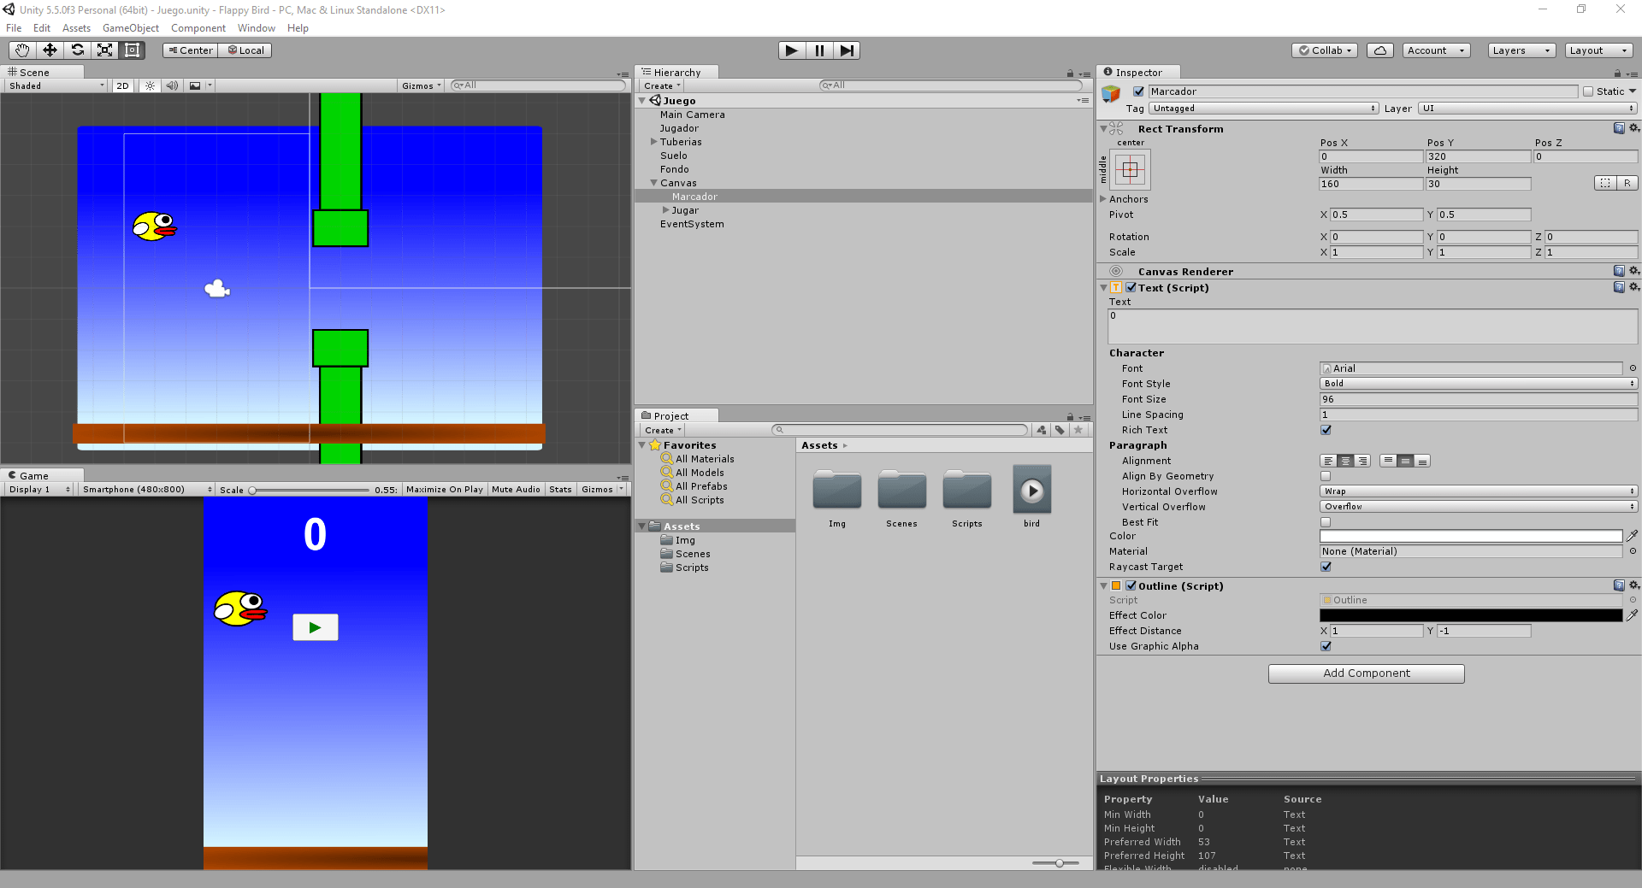Expand the Tuberias hierarchy item
Screen dimensions: 1642x888
654,142
